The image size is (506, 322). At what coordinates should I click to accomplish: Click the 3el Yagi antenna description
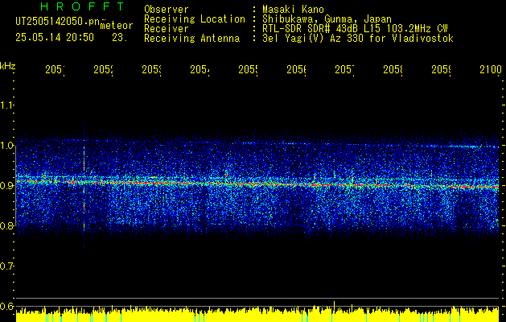(358, 39)
